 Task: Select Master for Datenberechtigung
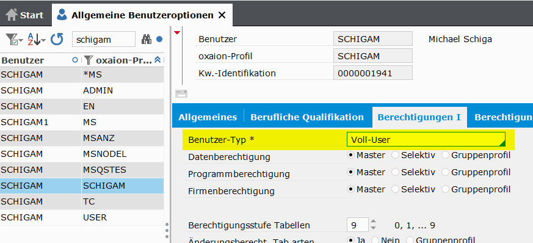point(350,155)
